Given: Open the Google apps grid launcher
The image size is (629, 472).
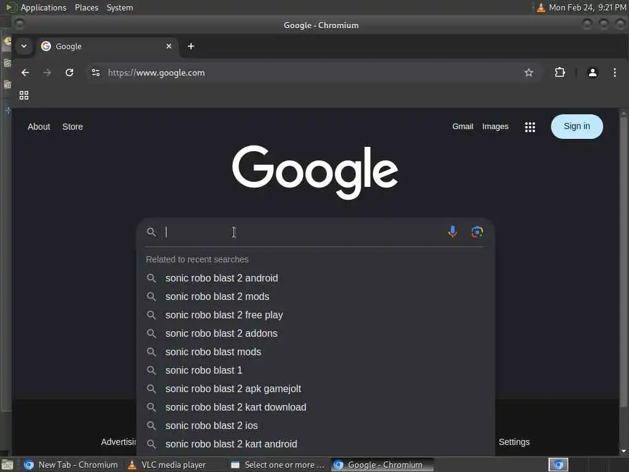Looking at the screenshot, I should [530, 127].
